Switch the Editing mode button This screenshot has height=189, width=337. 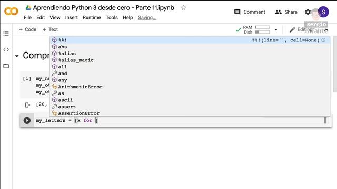[301, 29]
